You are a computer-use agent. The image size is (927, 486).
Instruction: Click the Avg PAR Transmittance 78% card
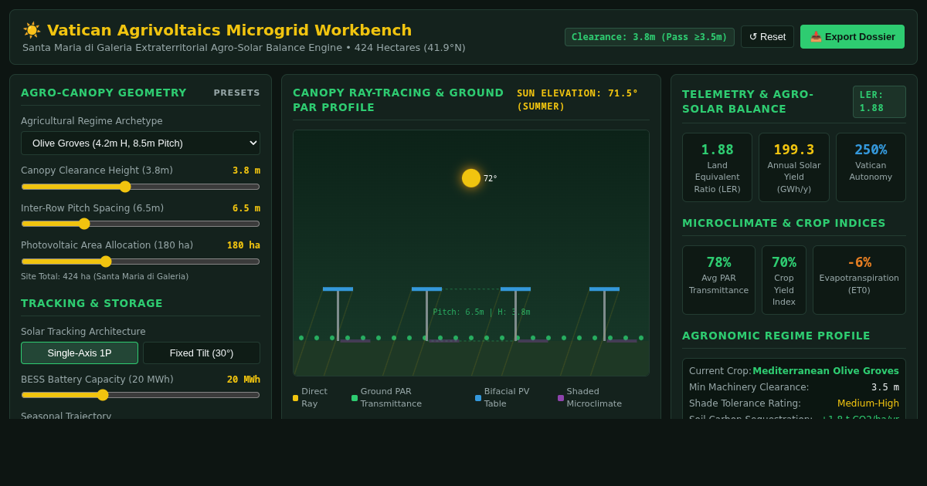(x=718, y=280)
